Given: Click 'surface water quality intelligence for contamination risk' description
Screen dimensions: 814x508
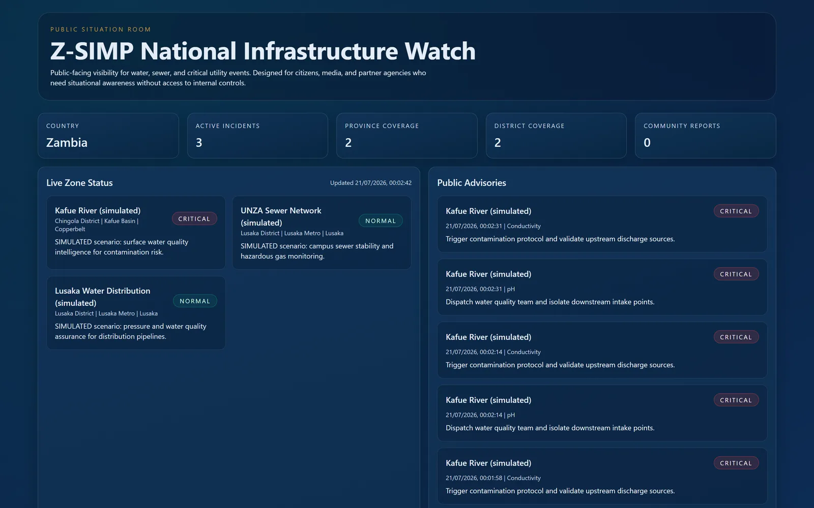Looking at the screenshot, I should click(x=122, y=247).
